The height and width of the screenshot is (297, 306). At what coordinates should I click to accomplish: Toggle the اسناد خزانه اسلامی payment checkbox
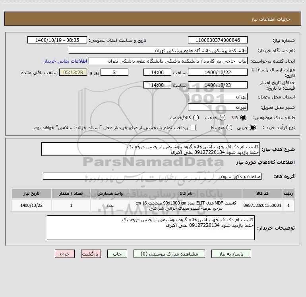click(x=193, y=128)
